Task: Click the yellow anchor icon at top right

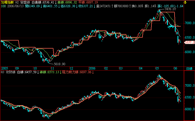Action: pyautogui.click(x=185, y=2)
